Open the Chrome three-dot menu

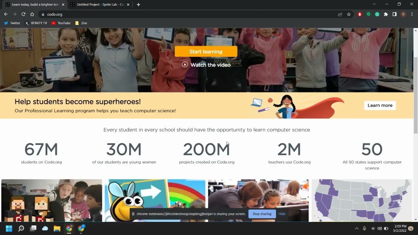pos(412,14)
